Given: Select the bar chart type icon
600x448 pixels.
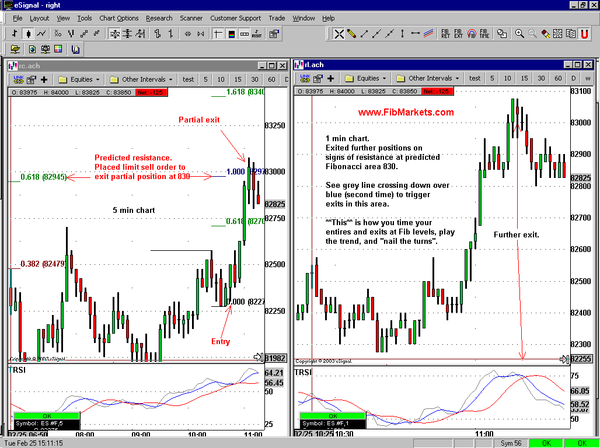Looking at the screenshot, I should (x=15, y=34).
